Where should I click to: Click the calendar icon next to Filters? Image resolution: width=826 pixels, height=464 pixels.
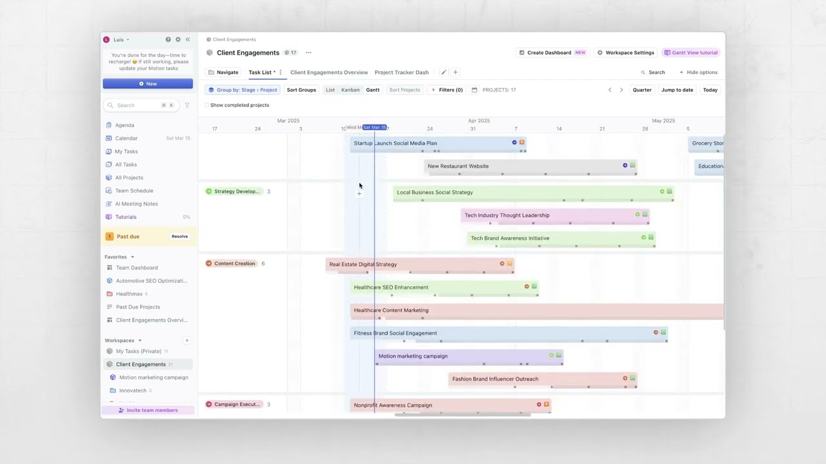pos(474,90)
